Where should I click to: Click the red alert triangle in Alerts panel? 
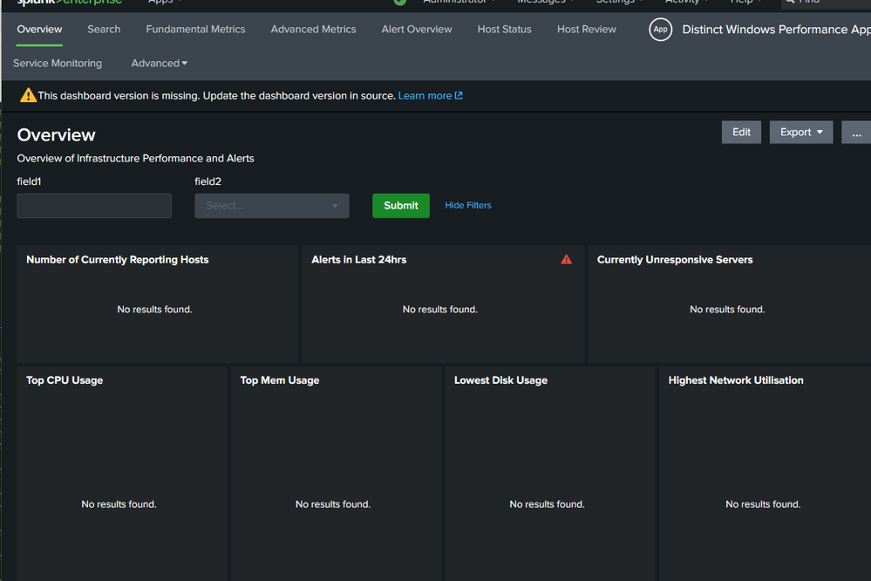[x=567, y=259]
